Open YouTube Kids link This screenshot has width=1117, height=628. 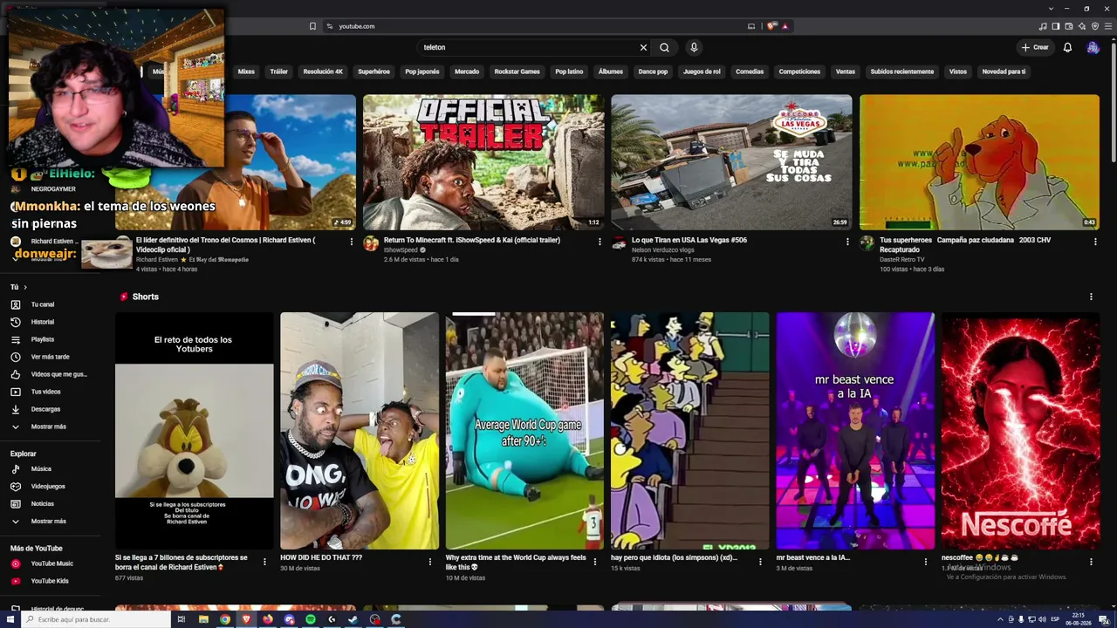50,581
